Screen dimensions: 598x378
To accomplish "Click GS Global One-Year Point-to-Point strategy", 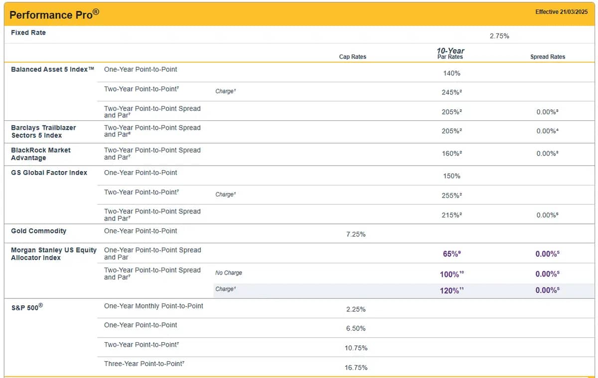I will [x=141, y=173].
